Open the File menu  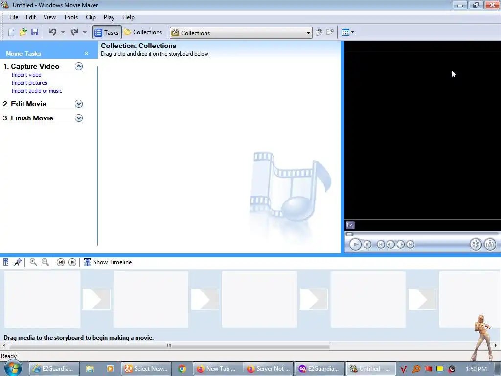tap(14, 17)
